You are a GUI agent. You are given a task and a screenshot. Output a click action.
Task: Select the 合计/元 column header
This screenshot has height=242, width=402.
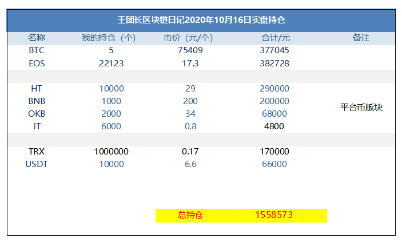pos(276,38)
